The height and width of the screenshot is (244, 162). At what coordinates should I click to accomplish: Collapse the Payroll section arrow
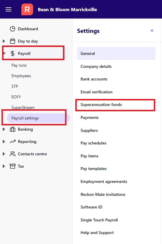pos(4,53)
